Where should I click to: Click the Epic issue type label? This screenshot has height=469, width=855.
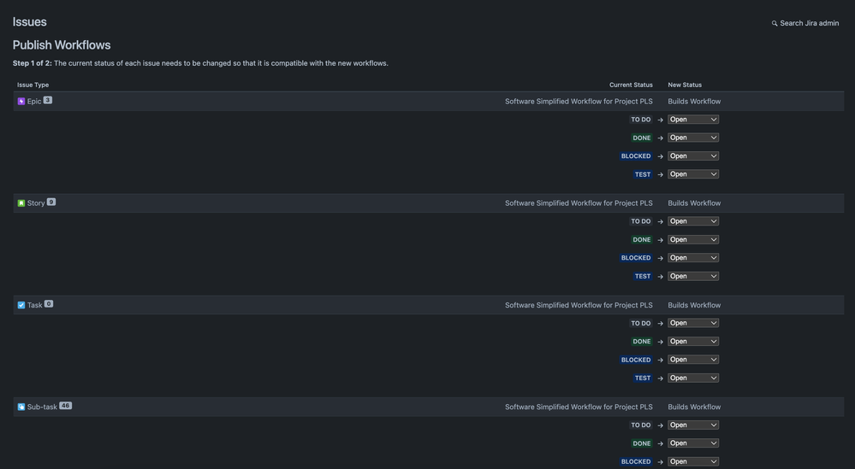coord(34,102)
